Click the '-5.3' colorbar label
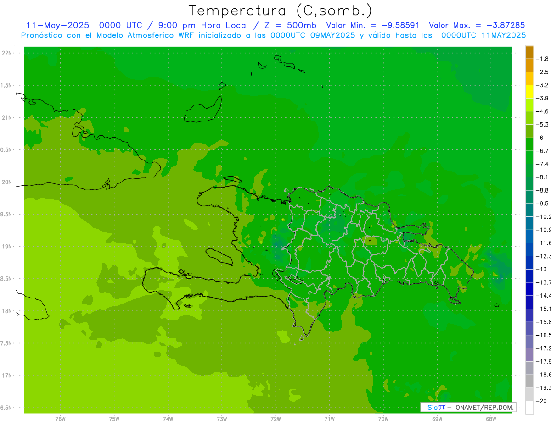The image size is (551, 425). click(543, 125)
